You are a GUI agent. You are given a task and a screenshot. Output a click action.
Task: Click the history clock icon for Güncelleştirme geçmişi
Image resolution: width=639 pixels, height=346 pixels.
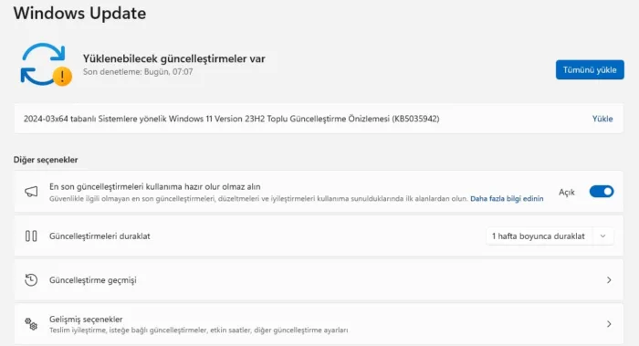pyautogui.click(x=31, y=280)
